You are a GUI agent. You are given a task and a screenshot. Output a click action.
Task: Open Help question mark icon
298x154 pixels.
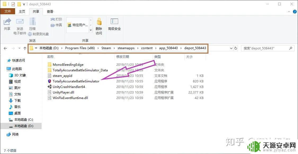pos(295,12)
